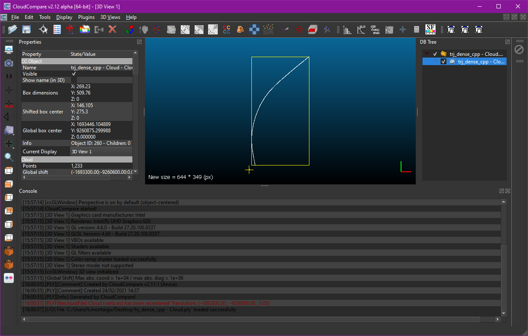Open the Plugins menu
Screen dimensions: 528x336
(86, 17)
